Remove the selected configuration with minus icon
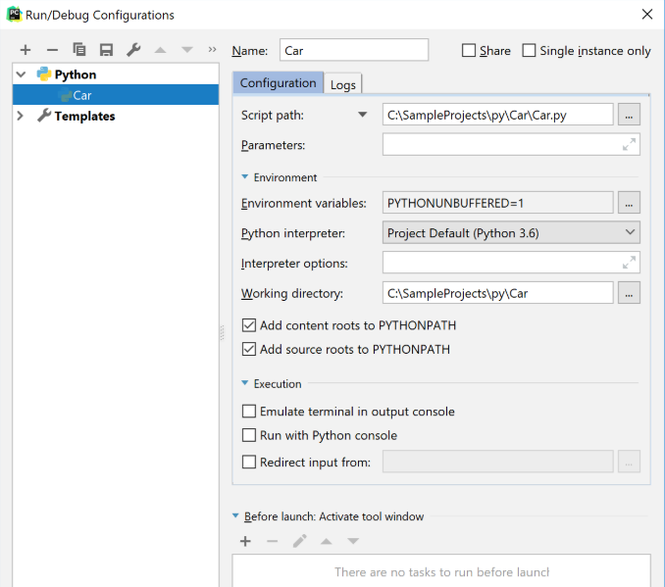The height and width of the screenshot is (587, 665). coord(52,50)
